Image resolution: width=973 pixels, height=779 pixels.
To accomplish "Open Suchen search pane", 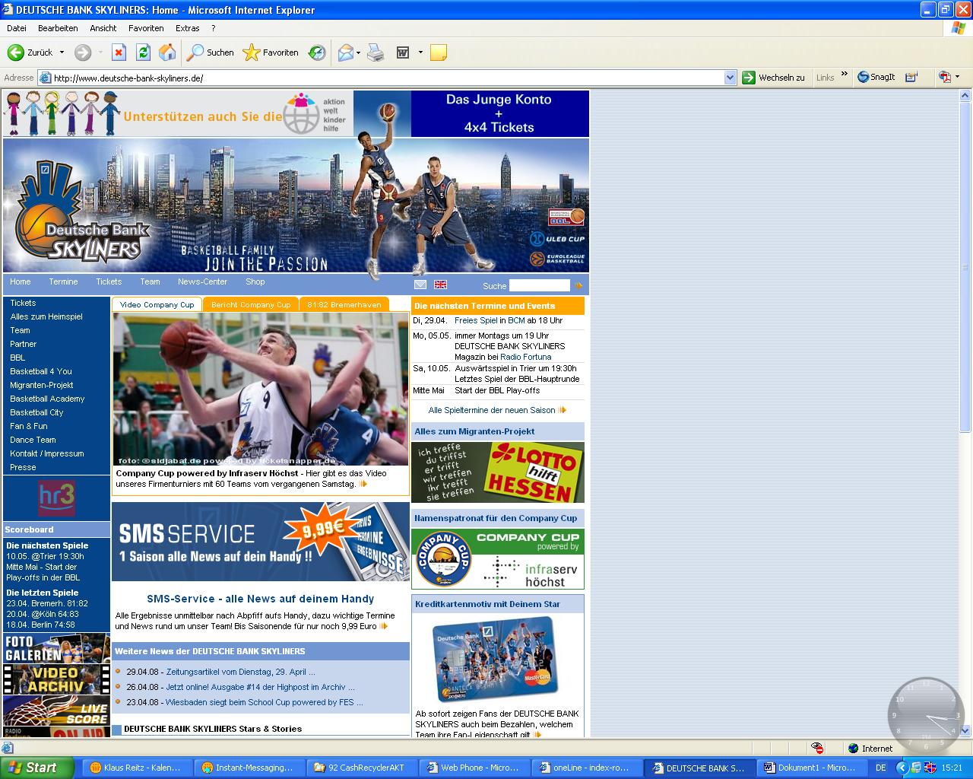I will (211, 52).
